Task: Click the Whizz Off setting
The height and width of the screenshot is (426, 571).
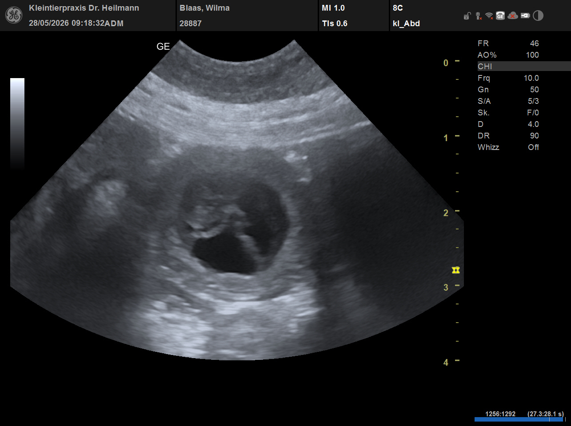Action: point(533,147)
